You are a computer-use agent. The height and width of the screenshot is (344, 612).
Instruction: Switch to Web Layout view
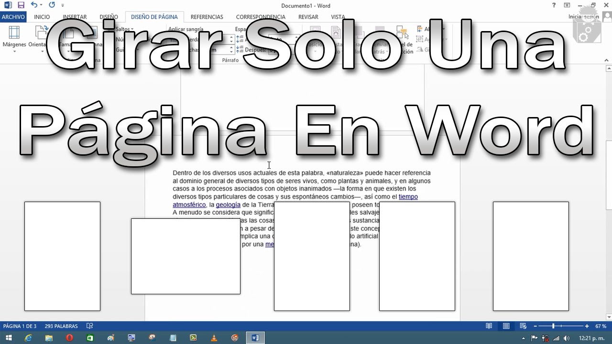[x=523, y=326]
